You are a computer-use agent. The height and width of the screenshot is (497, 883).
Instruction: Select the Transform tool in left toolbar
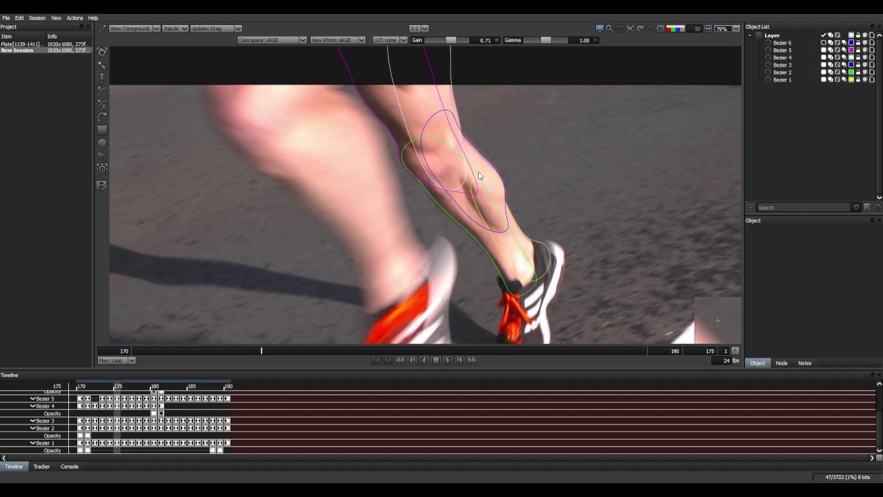coord(102,52)
